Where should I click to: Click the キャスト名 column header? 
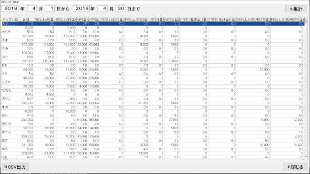pos(10,19)
